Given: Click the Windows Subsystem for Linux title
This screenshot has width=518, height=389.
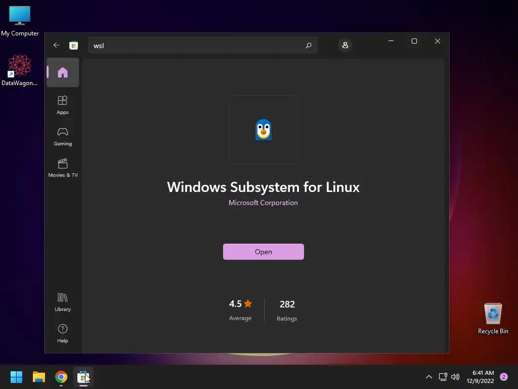Looking at the screenshot, I should [x=263, y=187].
